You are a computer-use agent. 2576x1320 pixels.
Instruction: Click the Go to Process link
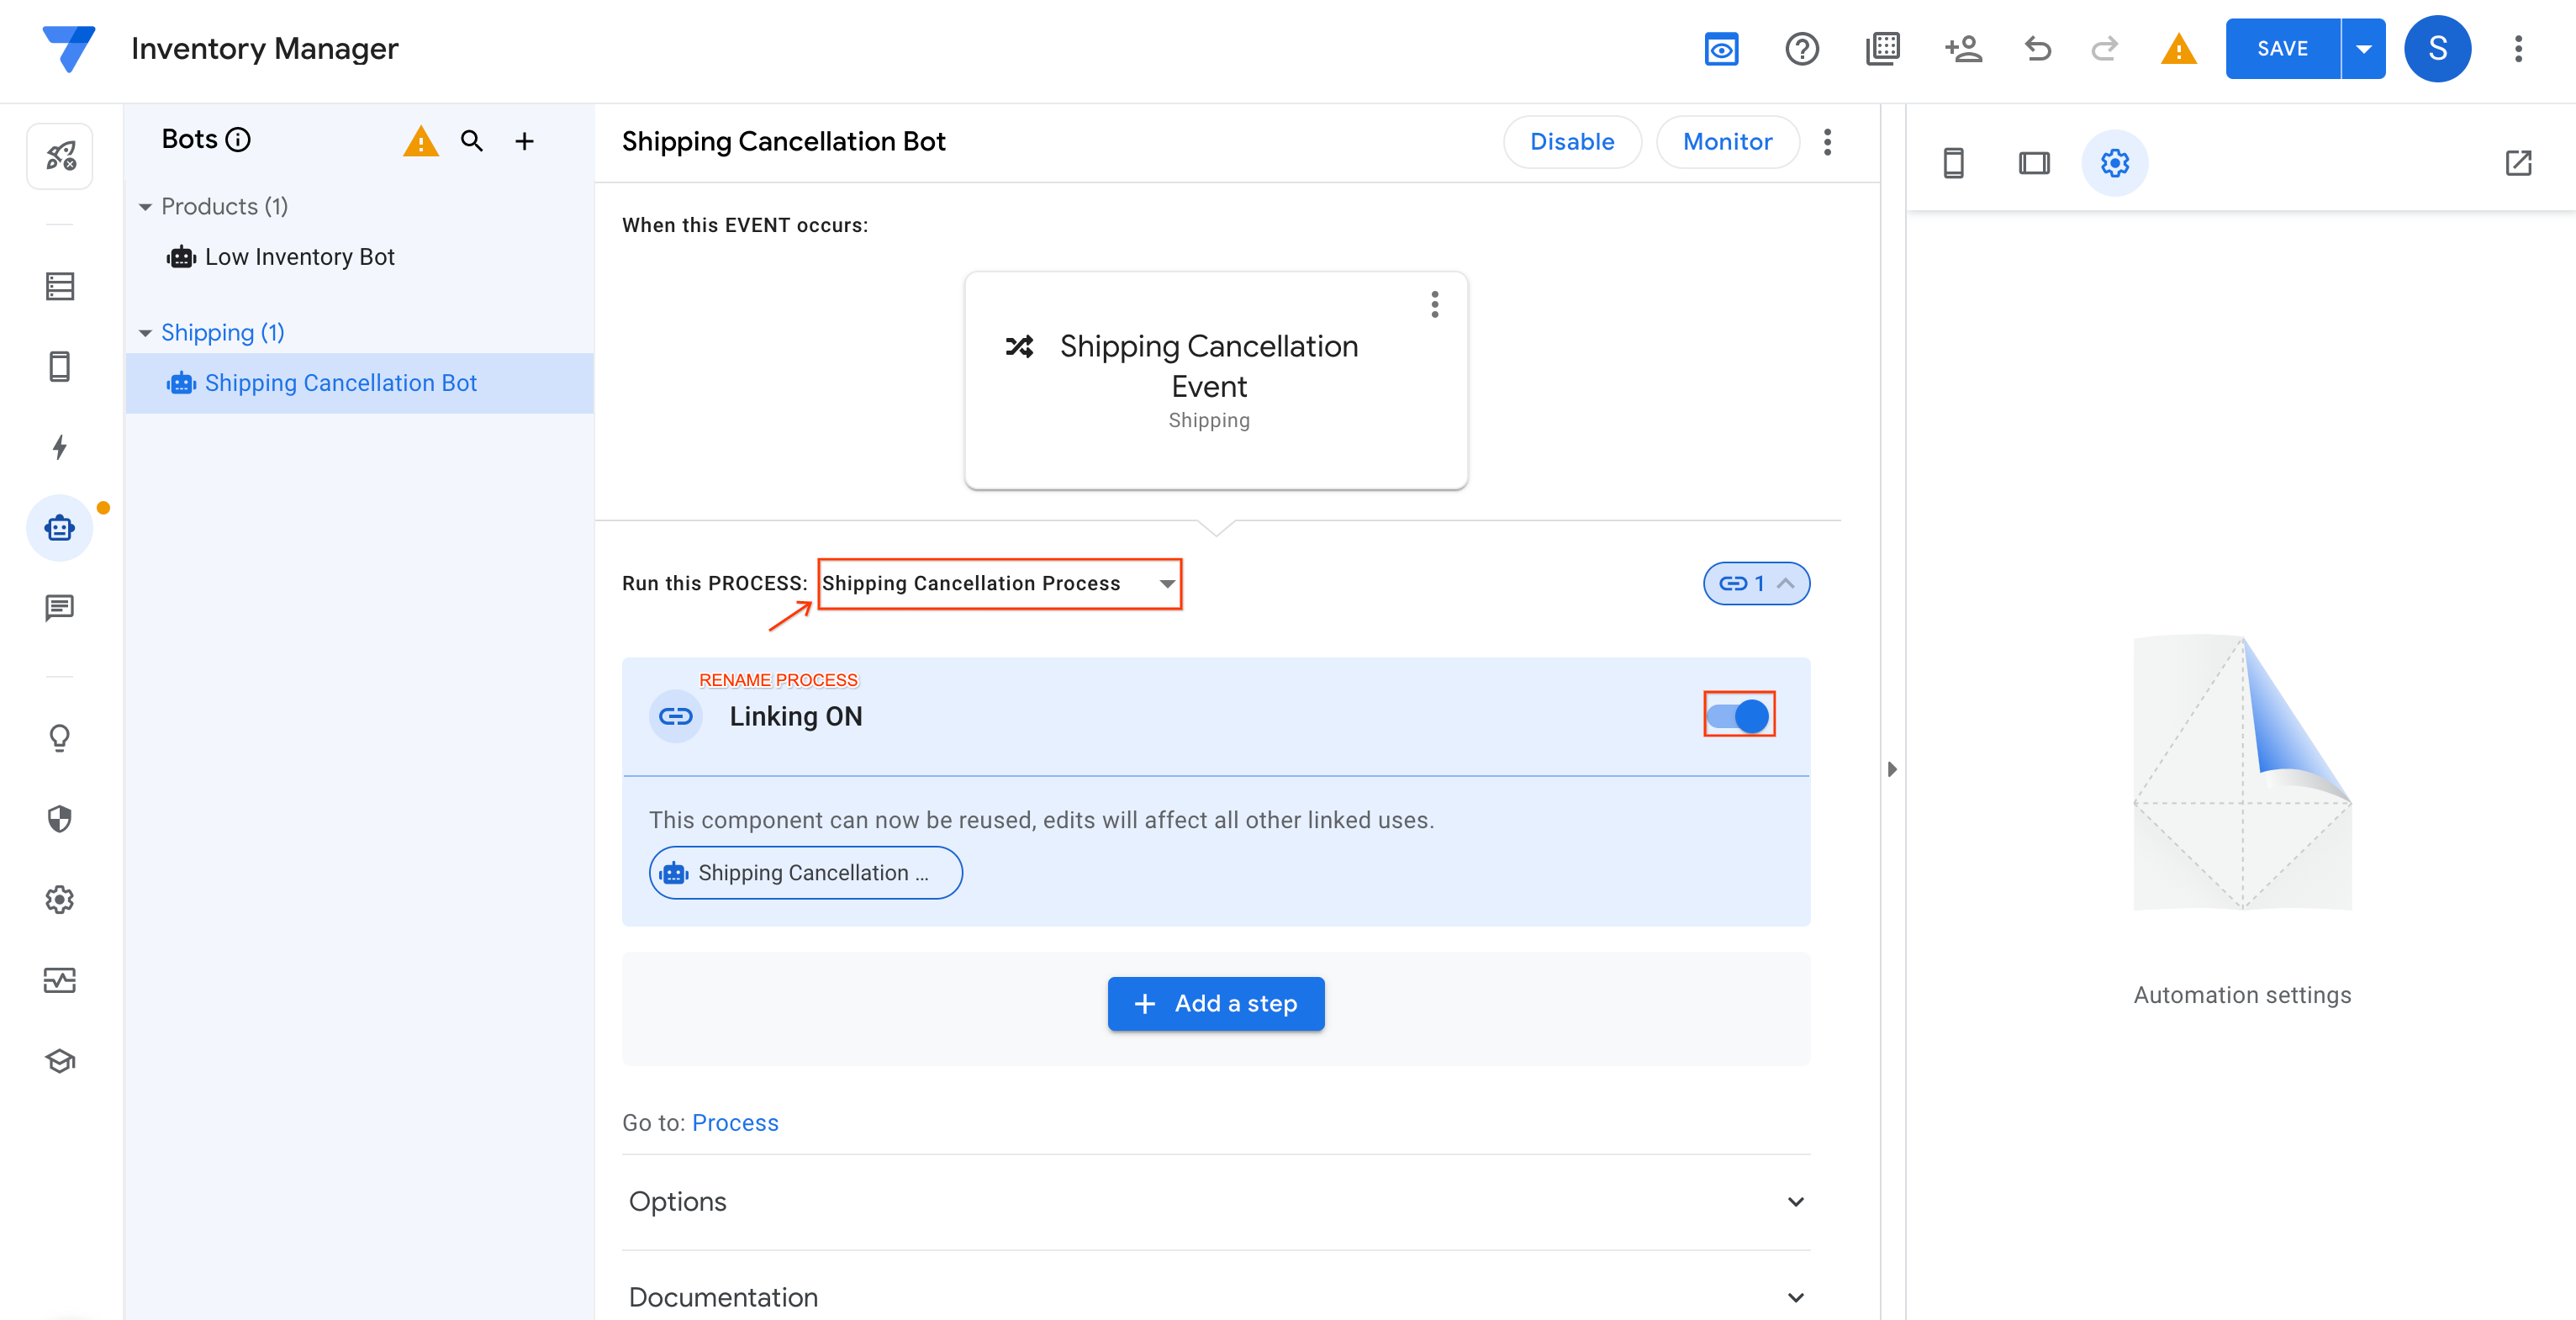pyautogui.click(x=736, y=1122)
